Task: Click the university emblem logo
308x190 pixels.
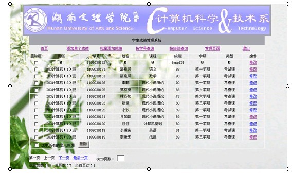Action: (x=36, y=20)
